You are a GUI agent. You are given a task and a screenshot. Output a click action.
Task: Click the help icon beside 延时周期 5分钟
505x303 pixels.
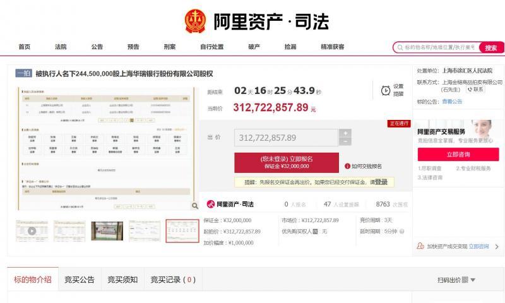[x=401, y=231]
